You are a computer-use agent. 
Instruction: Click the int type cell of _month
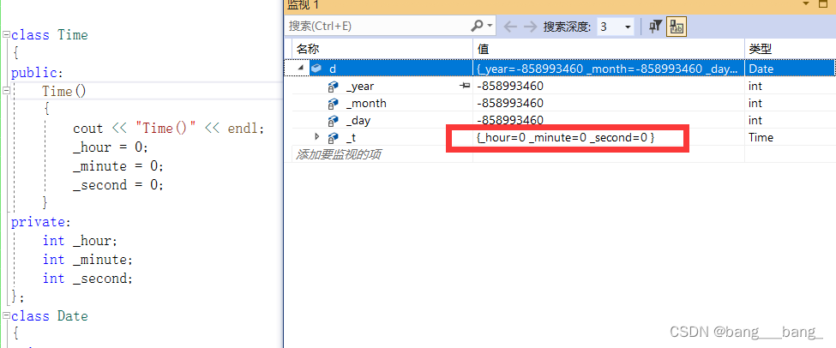pyautogui.click(x=755, y=103)
